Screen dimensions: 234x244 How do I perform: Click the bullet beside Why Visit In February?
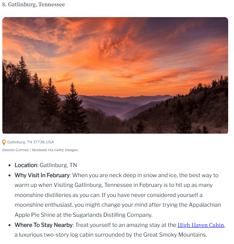[10, 176]
